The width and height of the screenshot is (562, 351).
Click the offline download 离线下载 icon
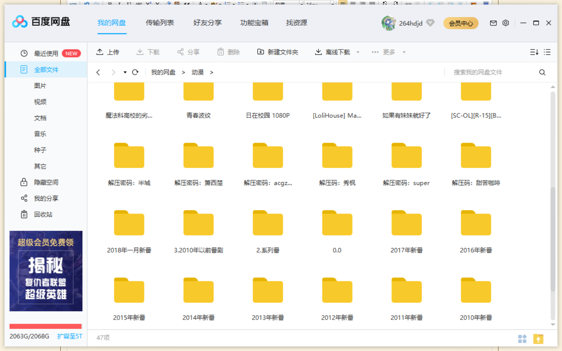(x=318, y=51)
